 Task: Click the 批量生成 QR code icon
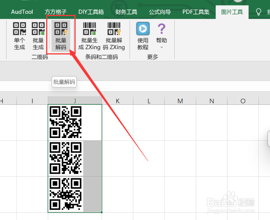tap(38, 29)
